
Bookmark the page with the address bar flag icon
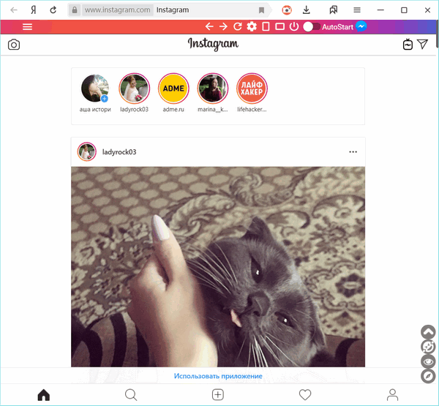coord(261,10)
